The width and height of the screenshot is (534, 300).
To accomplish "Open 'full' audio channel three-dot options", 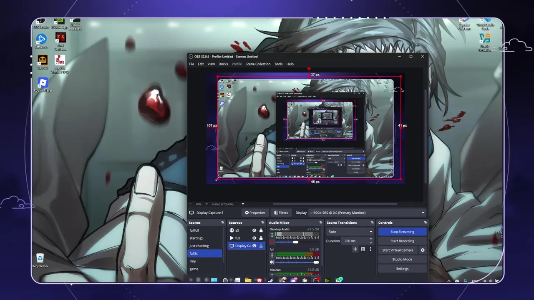I will point(272,255).
